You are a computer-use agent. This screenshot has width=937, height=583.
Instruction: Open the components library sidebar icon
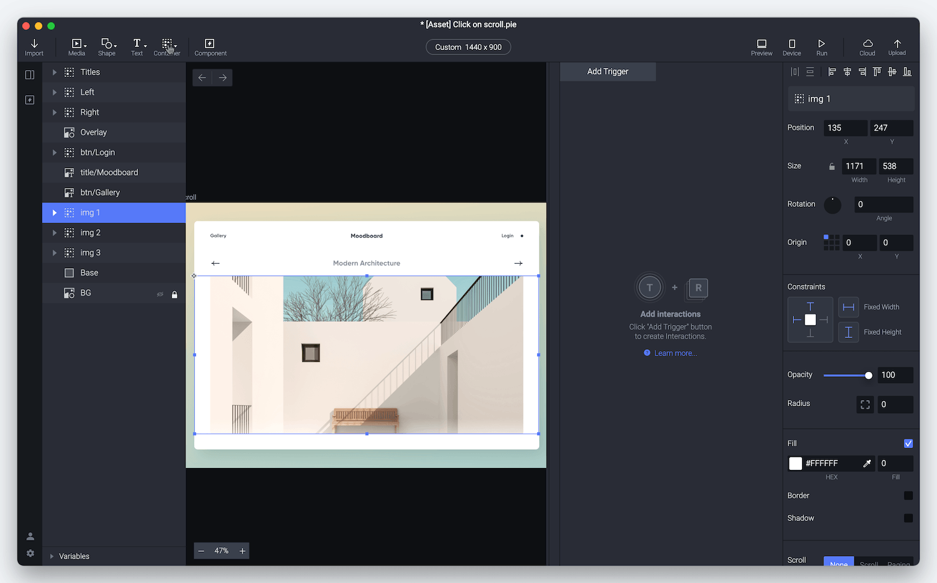[x=29, y=100]
